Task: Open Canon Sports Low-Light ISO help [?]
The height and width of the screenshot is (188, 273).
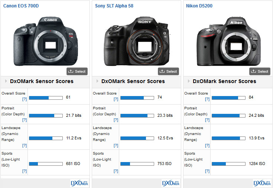Action: (25, 171)
